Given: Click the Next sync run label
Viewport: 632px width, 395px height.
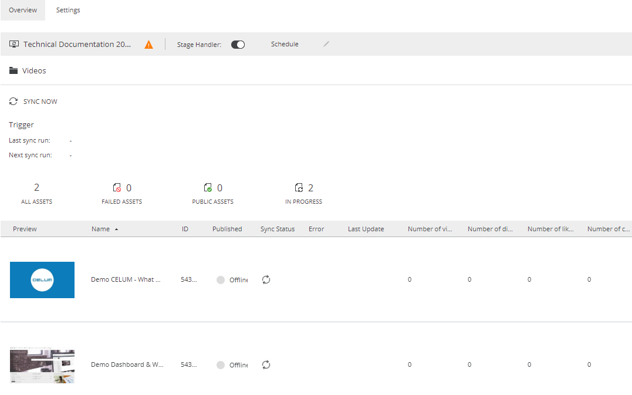Looking at the screenshot, I should (31, 155).
